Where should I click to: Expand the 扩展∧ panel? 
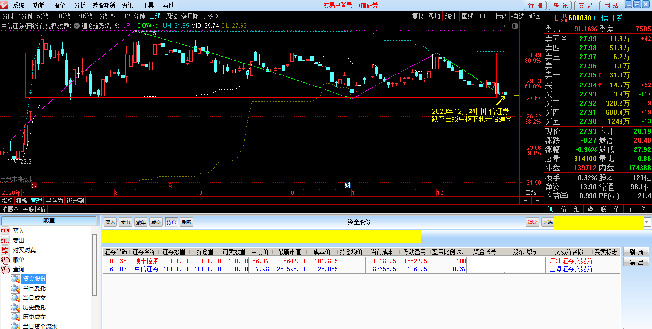pyautogui.click(x=10, y=209)
